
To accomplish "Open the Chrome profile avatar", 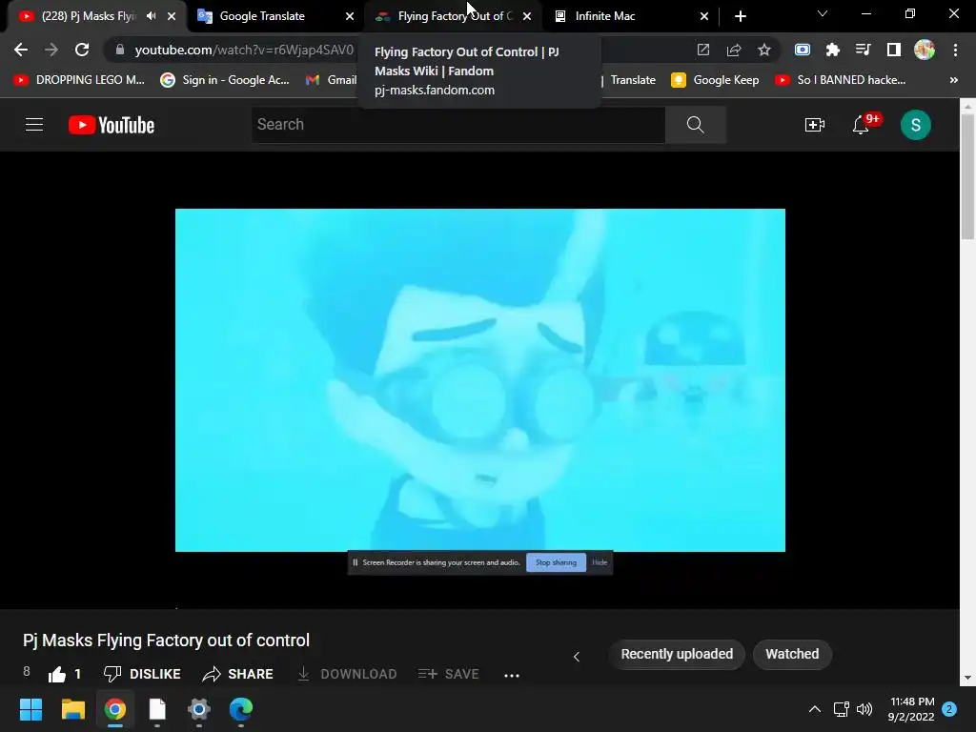I will coord(925,50).
